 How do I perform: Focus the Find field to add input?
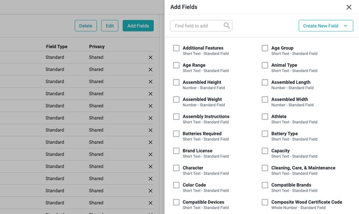(197, 26)
